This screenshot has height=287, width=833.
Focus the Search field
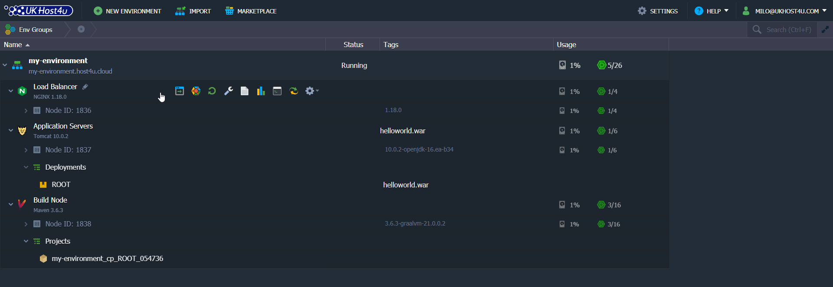(788, 30)
